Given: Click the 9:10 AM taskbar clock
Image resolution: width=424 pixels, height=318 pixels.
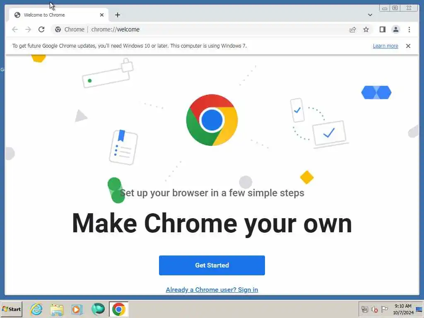Looking at the screenshot, I should pos(403,309).
